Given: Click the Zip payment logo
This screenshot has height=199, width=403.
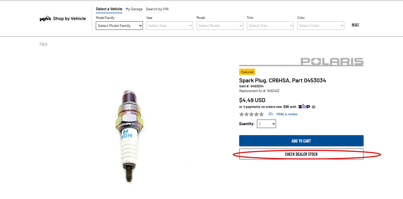Looking at the screenshot, I should [x=304, y=107].
